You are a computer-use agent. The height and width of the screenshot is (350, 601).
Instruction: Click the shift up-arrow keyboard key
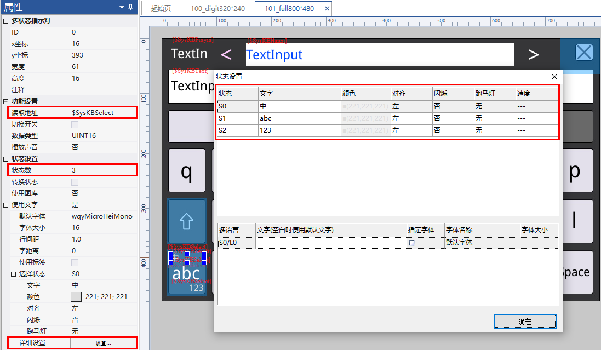pyautogui.click(x=187, y=221)
